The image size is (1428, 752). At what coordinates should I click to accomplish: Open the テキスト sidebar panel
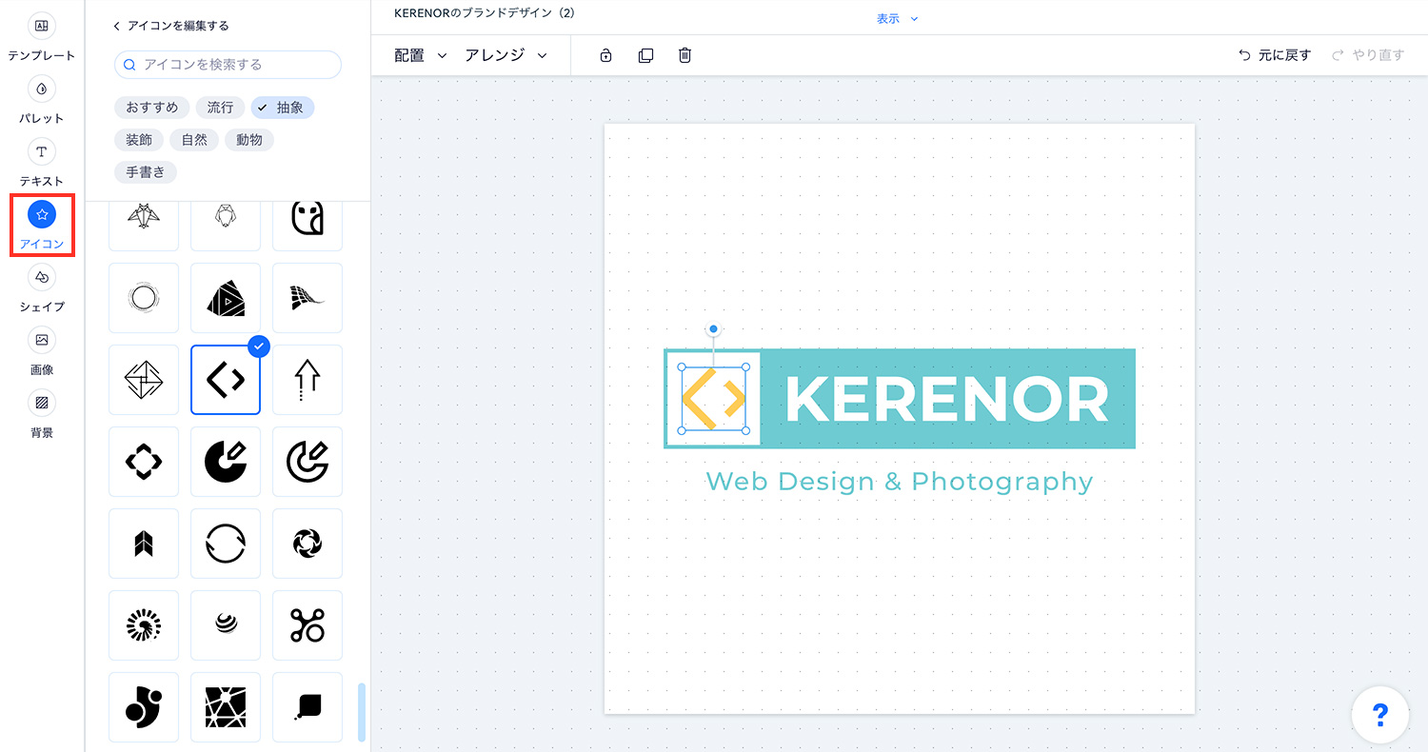(x=42, y=165)
